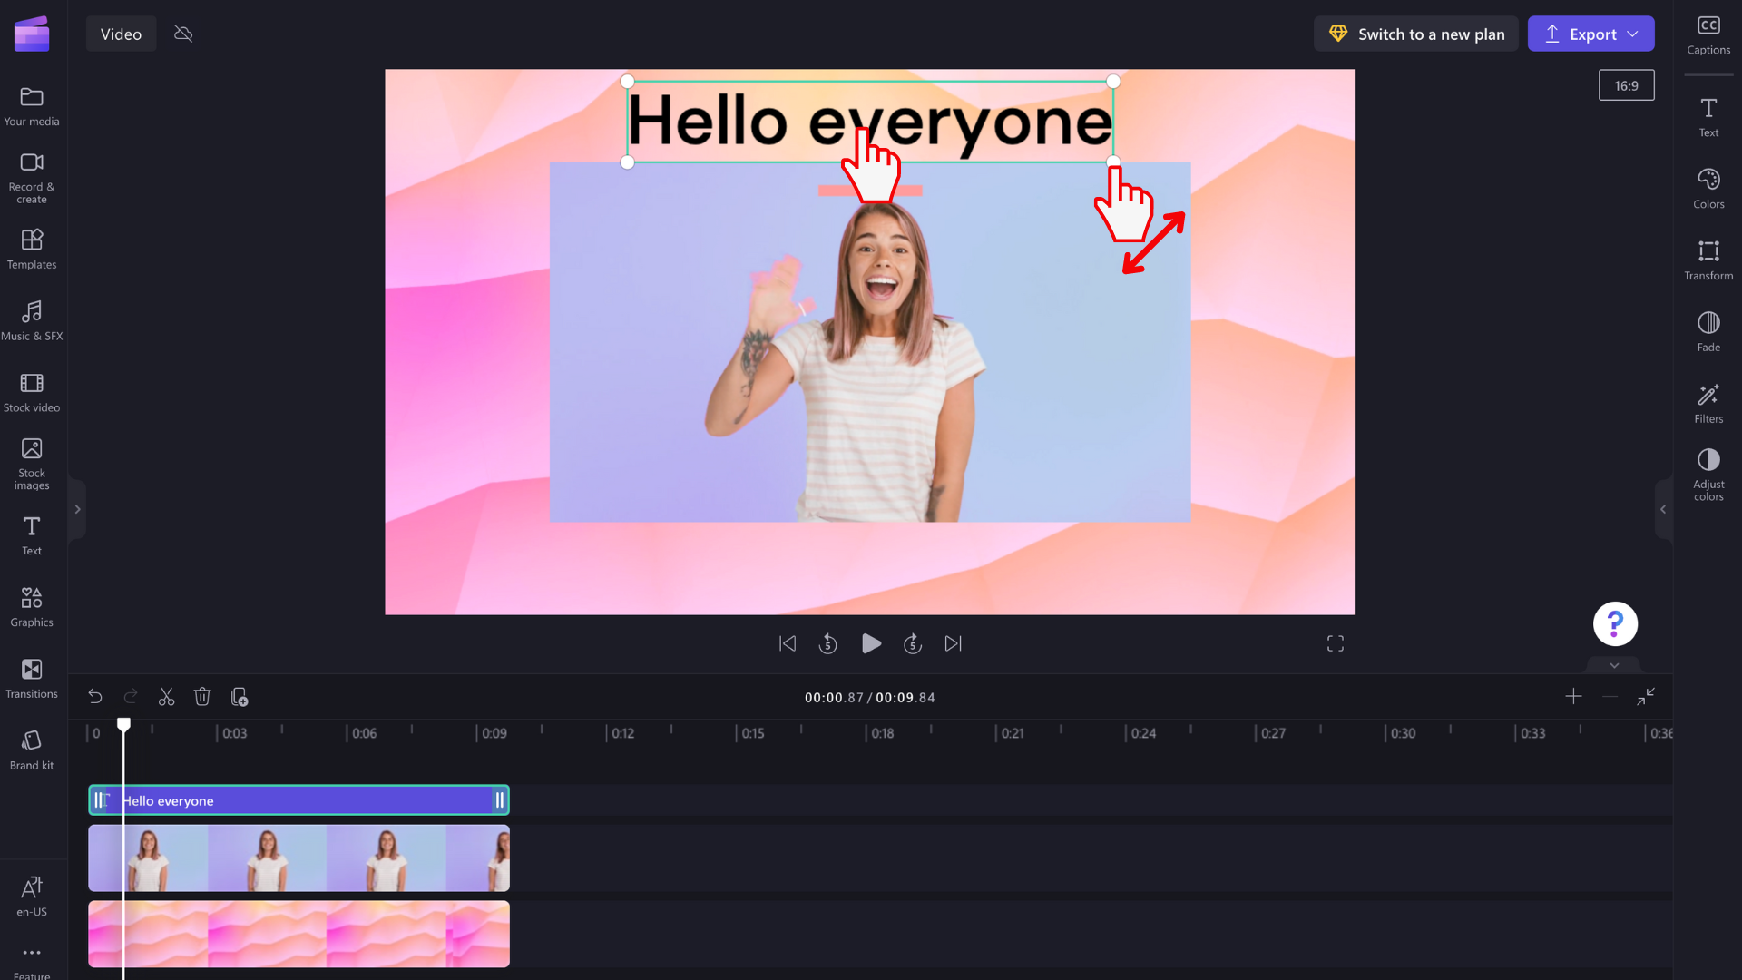Click the play button in preview
The width and height of the screenshot is (1742, 980).
click(x=870, y=643)
